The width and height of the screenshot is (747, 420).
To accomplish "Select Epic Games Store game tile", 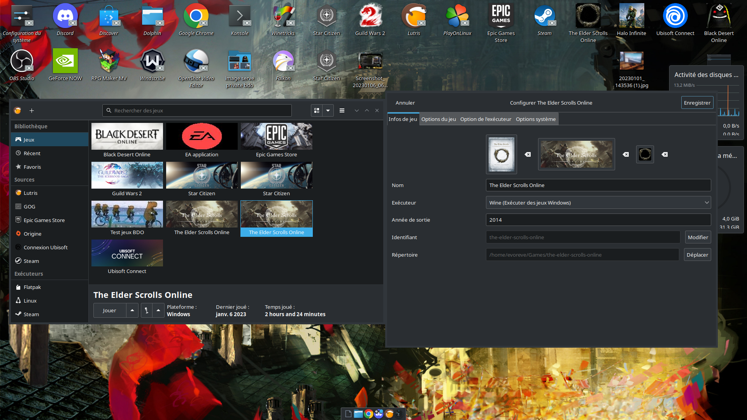I will click(x=276, y=140).
